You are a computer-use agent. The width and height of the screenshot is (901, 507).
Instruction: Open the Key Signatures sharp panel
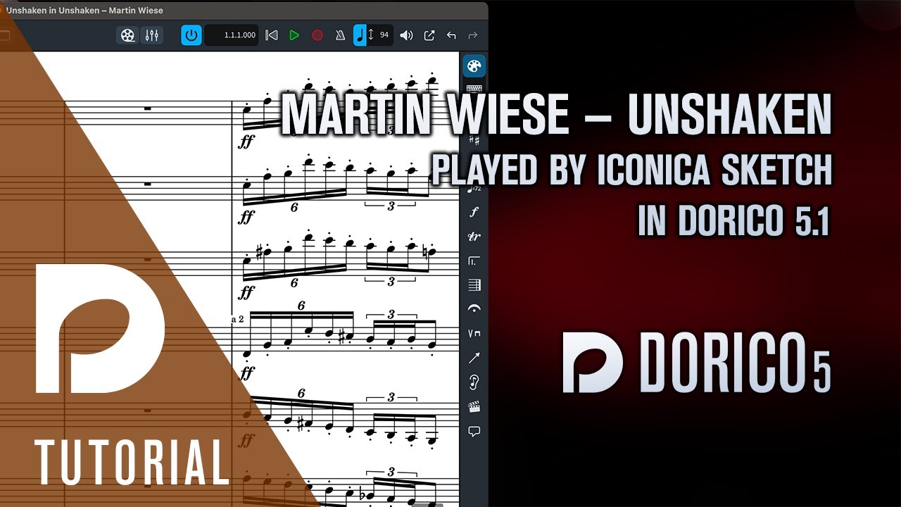[474, 141]
